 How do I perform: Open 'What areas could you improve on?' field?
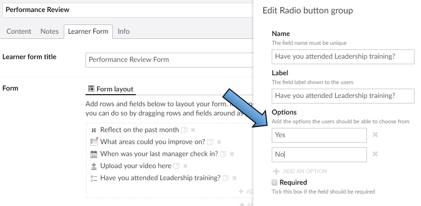point(153,142)
